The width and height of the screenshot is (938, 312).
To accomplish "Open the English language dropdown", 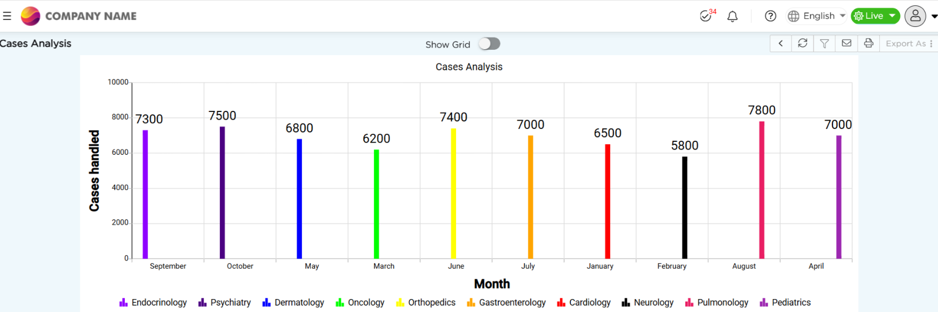I will 816,16.
